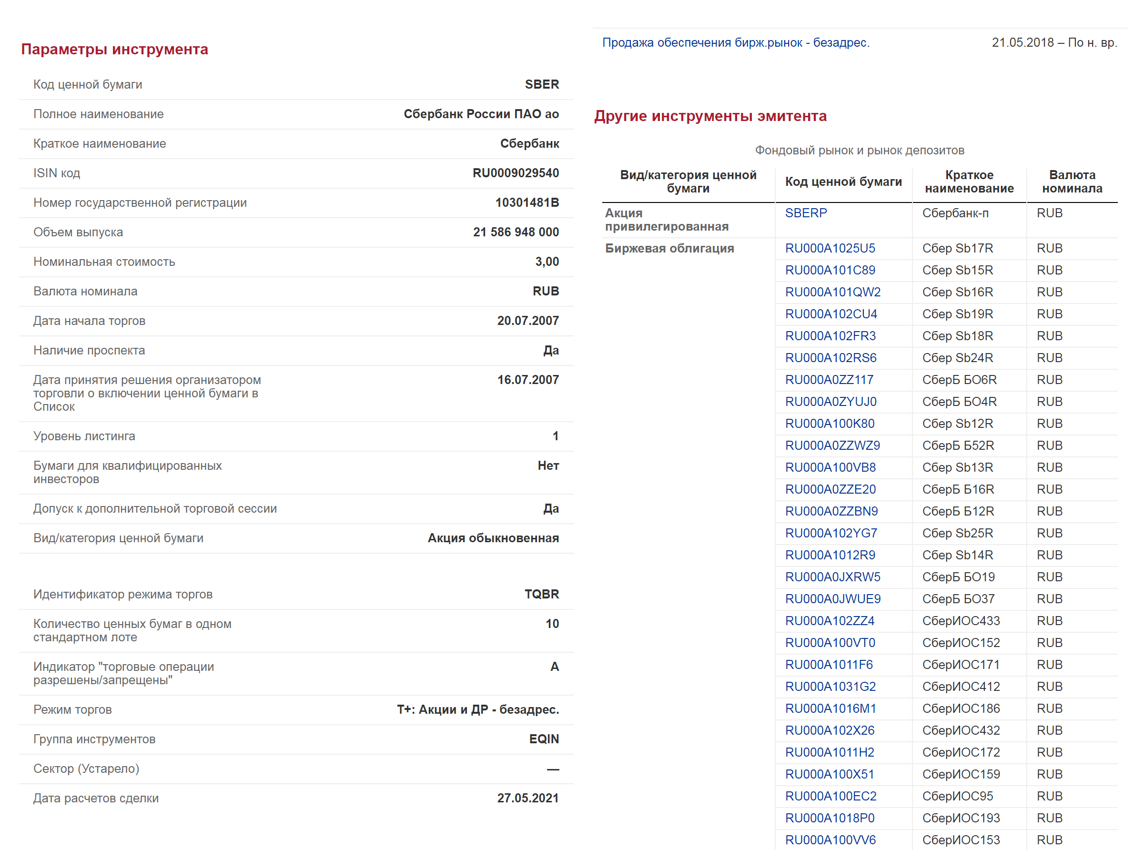Click the Т+: Акции и ДР - безадрес. value
The width and height of the screenshot is (1134, 850).
[478, 709]
